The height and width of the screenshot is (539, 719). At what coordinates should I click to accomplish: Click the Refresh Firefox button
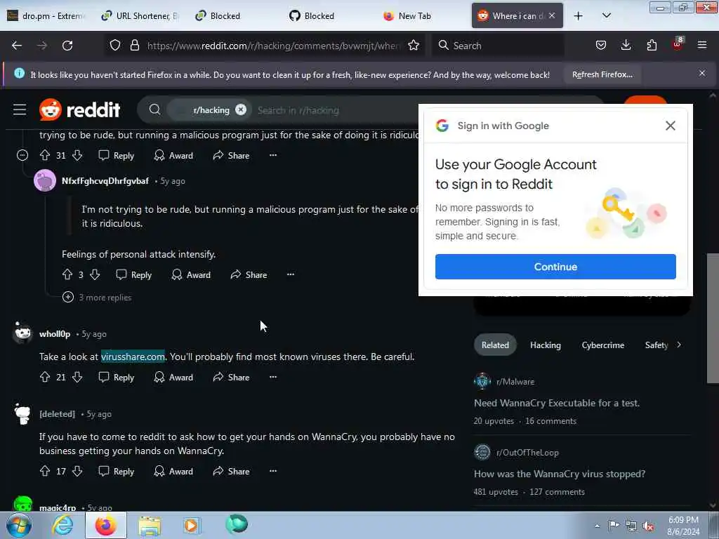602,74
